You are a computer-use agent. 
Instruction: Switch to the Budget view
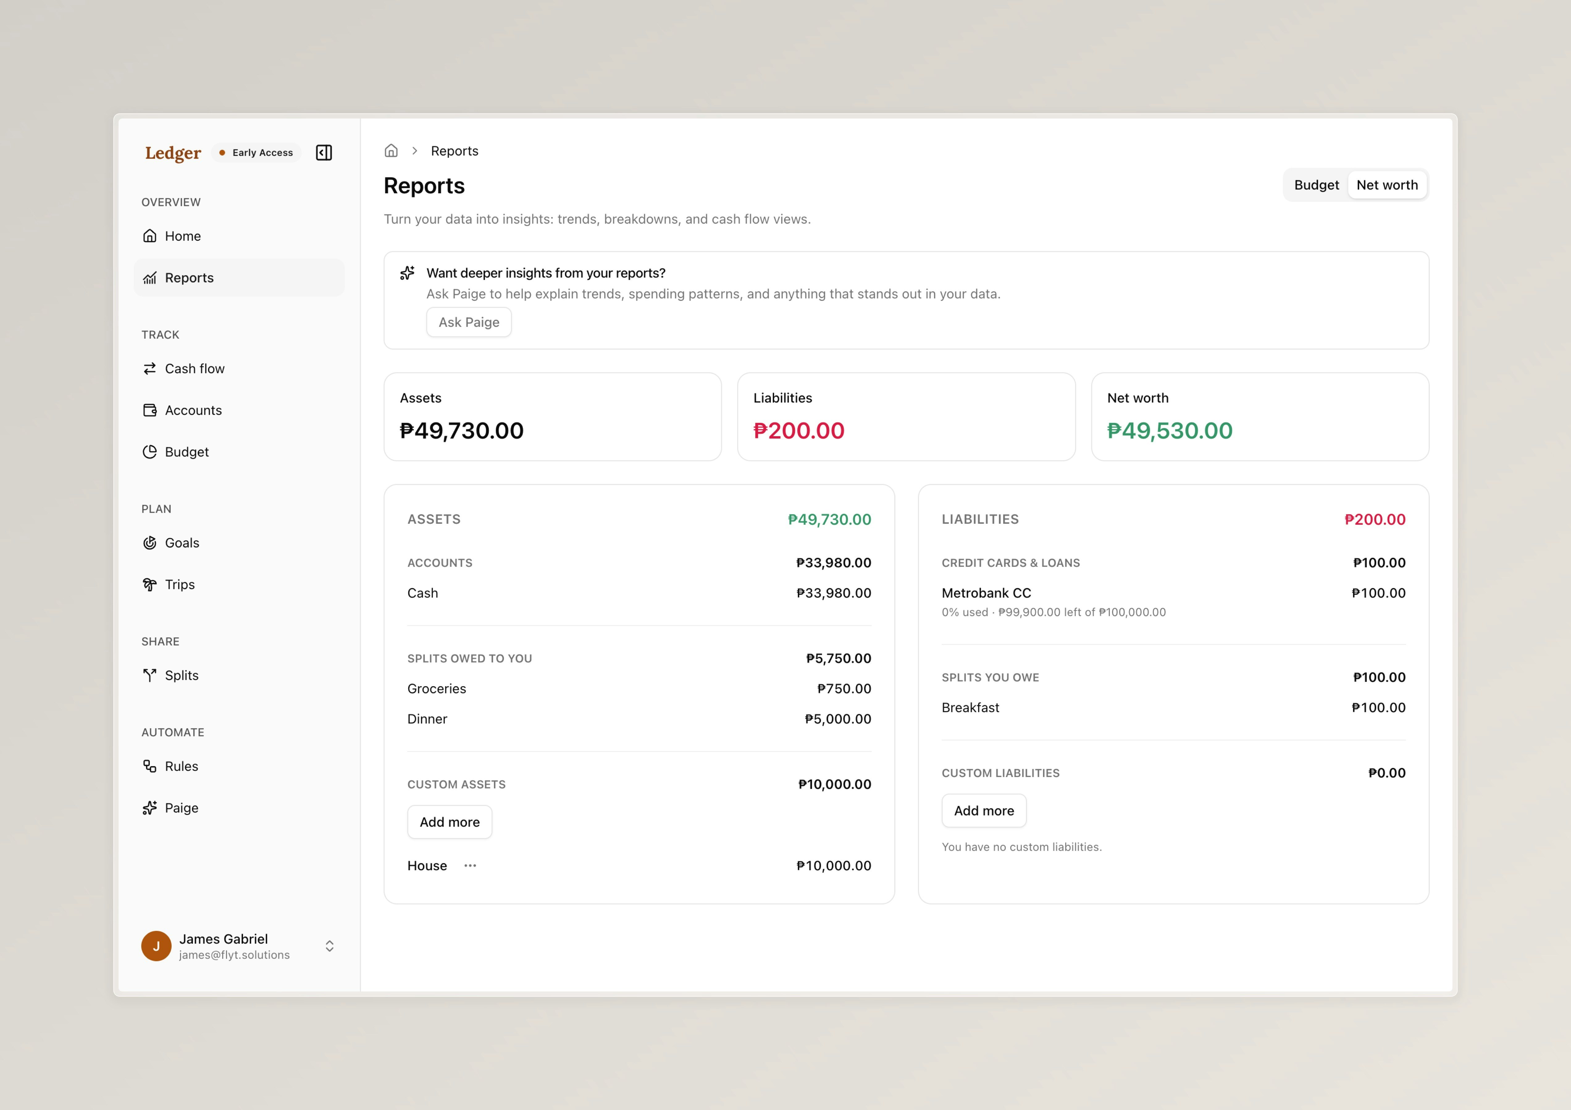pyautogui.click(x=1317, y=185)
